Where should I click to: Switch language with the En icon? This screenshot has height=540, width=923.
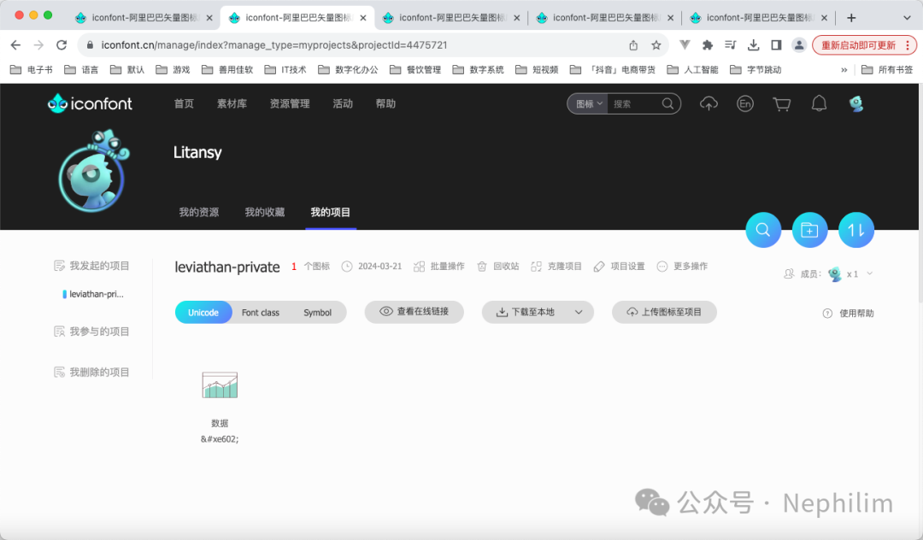tap(744, 104)
